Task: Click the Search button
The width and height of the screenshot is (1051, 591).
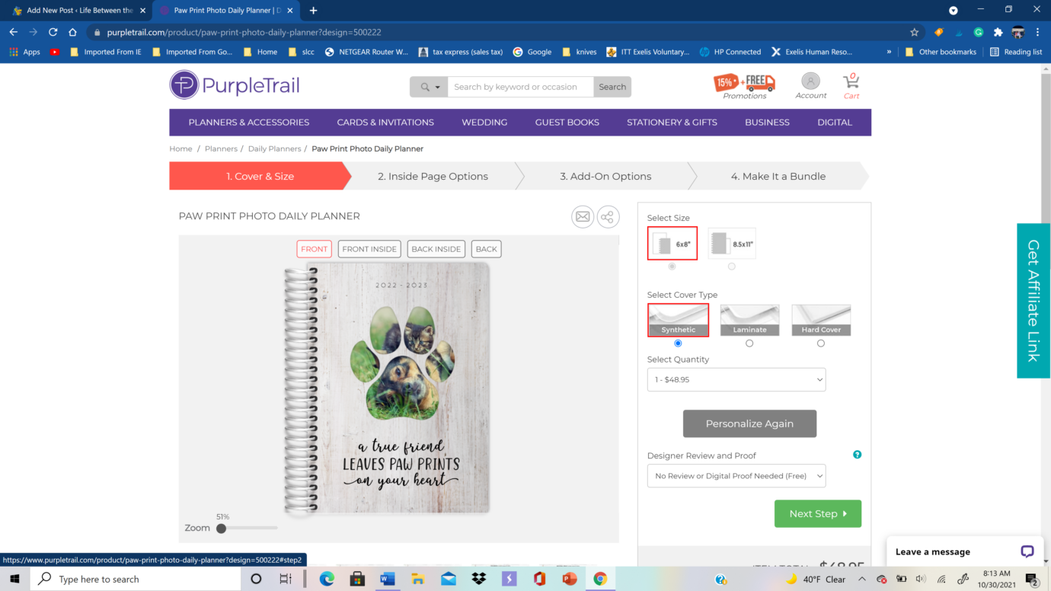Action: (612, 87)
